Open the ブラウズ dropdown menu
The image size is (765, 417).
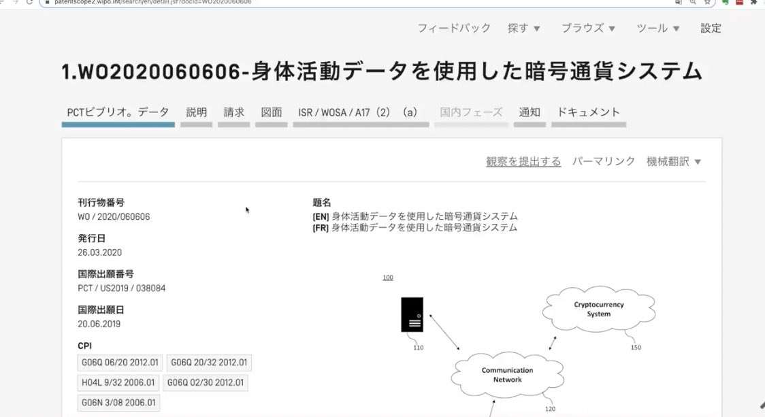pos(588,29)
